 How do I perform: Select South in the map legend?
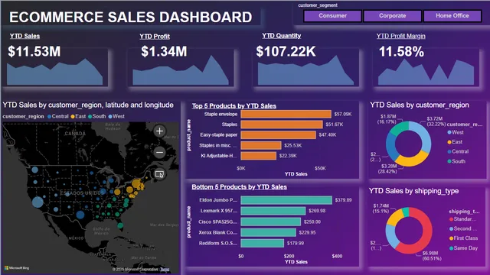pyautogui.click(x=97, y=116)
